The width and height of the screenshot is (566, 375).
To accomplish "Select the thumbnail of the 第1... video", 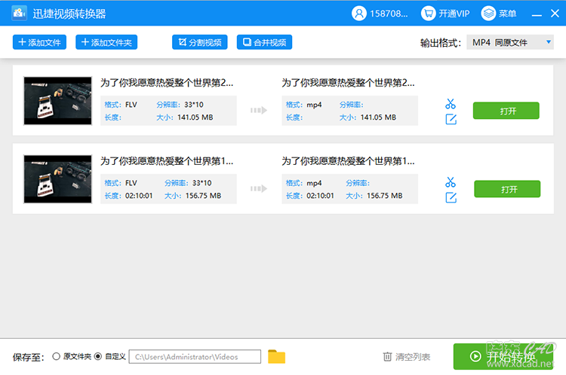I will [58, 179].
